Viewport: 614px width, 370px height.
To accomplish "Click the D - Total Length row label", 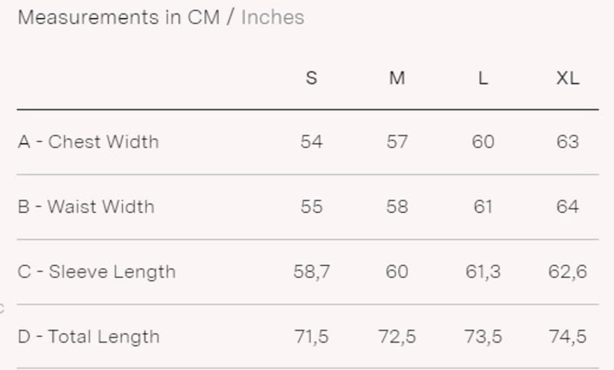I will [88, 337].
